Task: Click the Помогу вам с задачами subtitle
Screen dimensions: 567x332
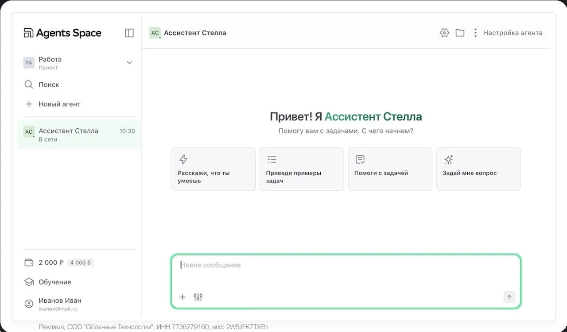Action: click(346, 131)
